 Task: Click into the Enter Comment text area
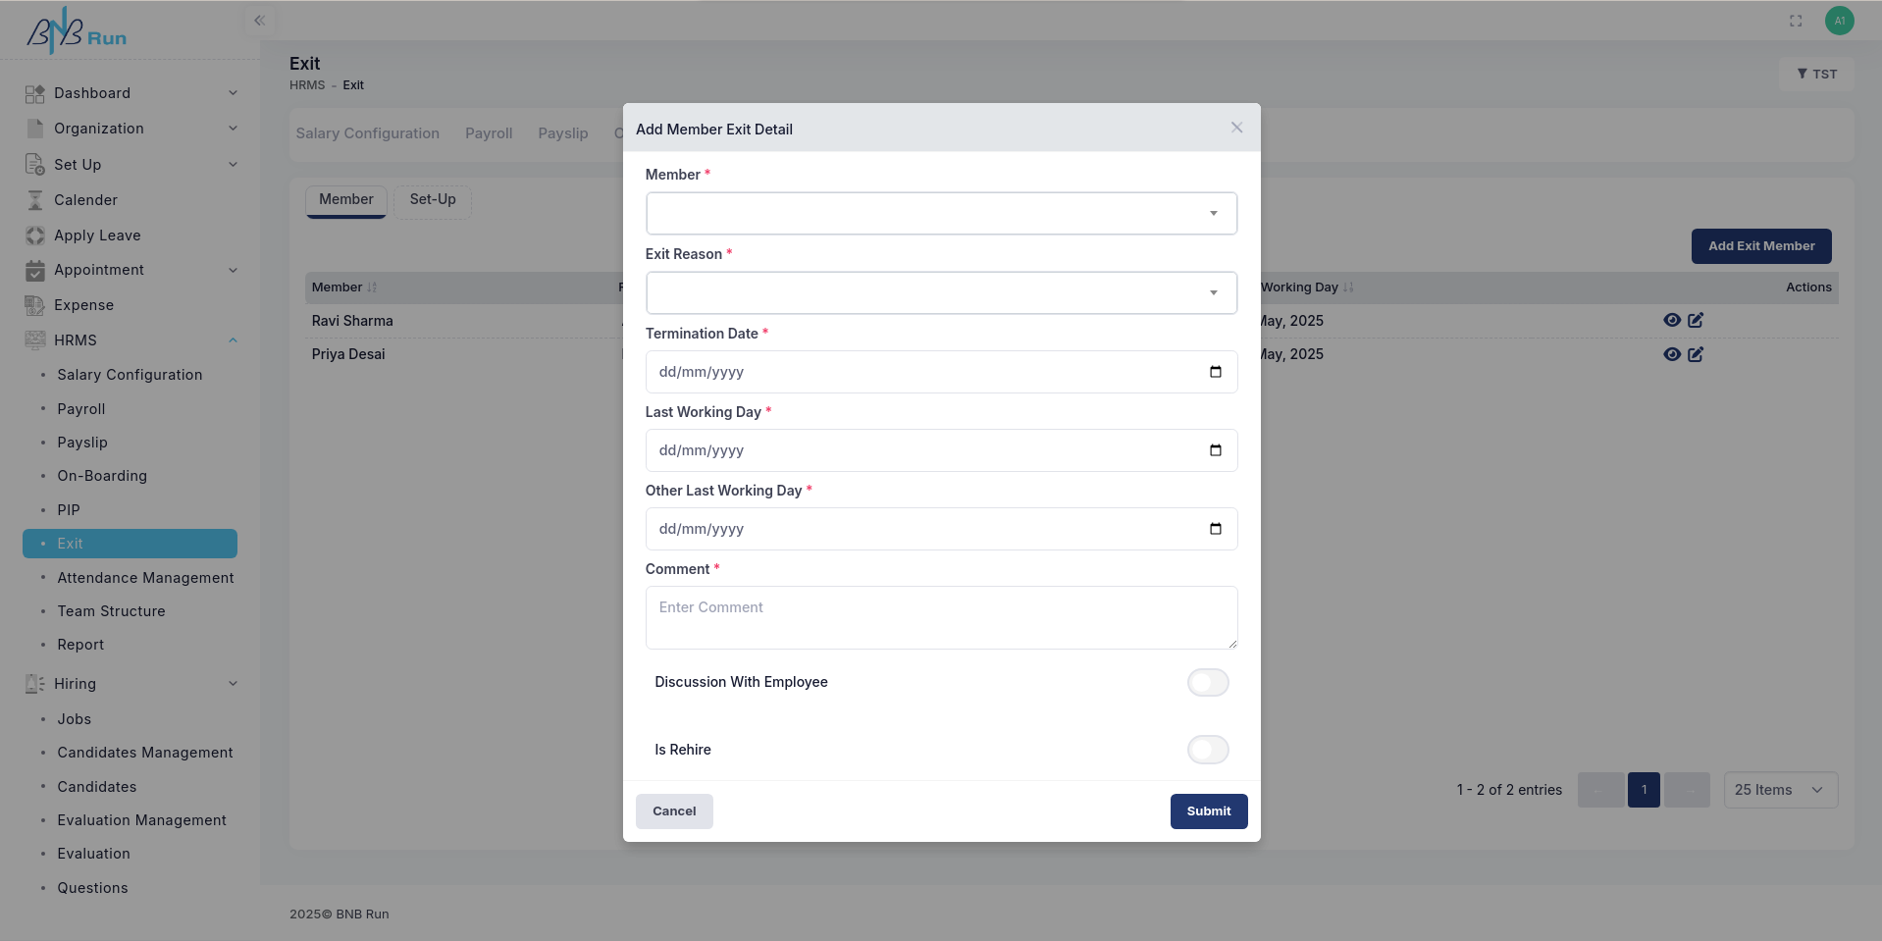(x=941, y=617)
